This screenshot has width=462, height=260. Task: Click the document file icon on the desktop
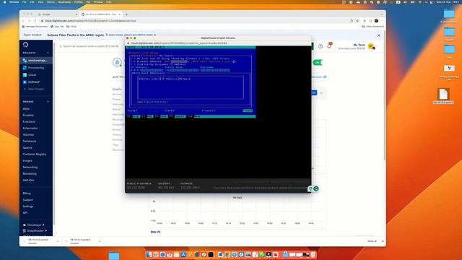pyautogui.click(x=443, y=95)
